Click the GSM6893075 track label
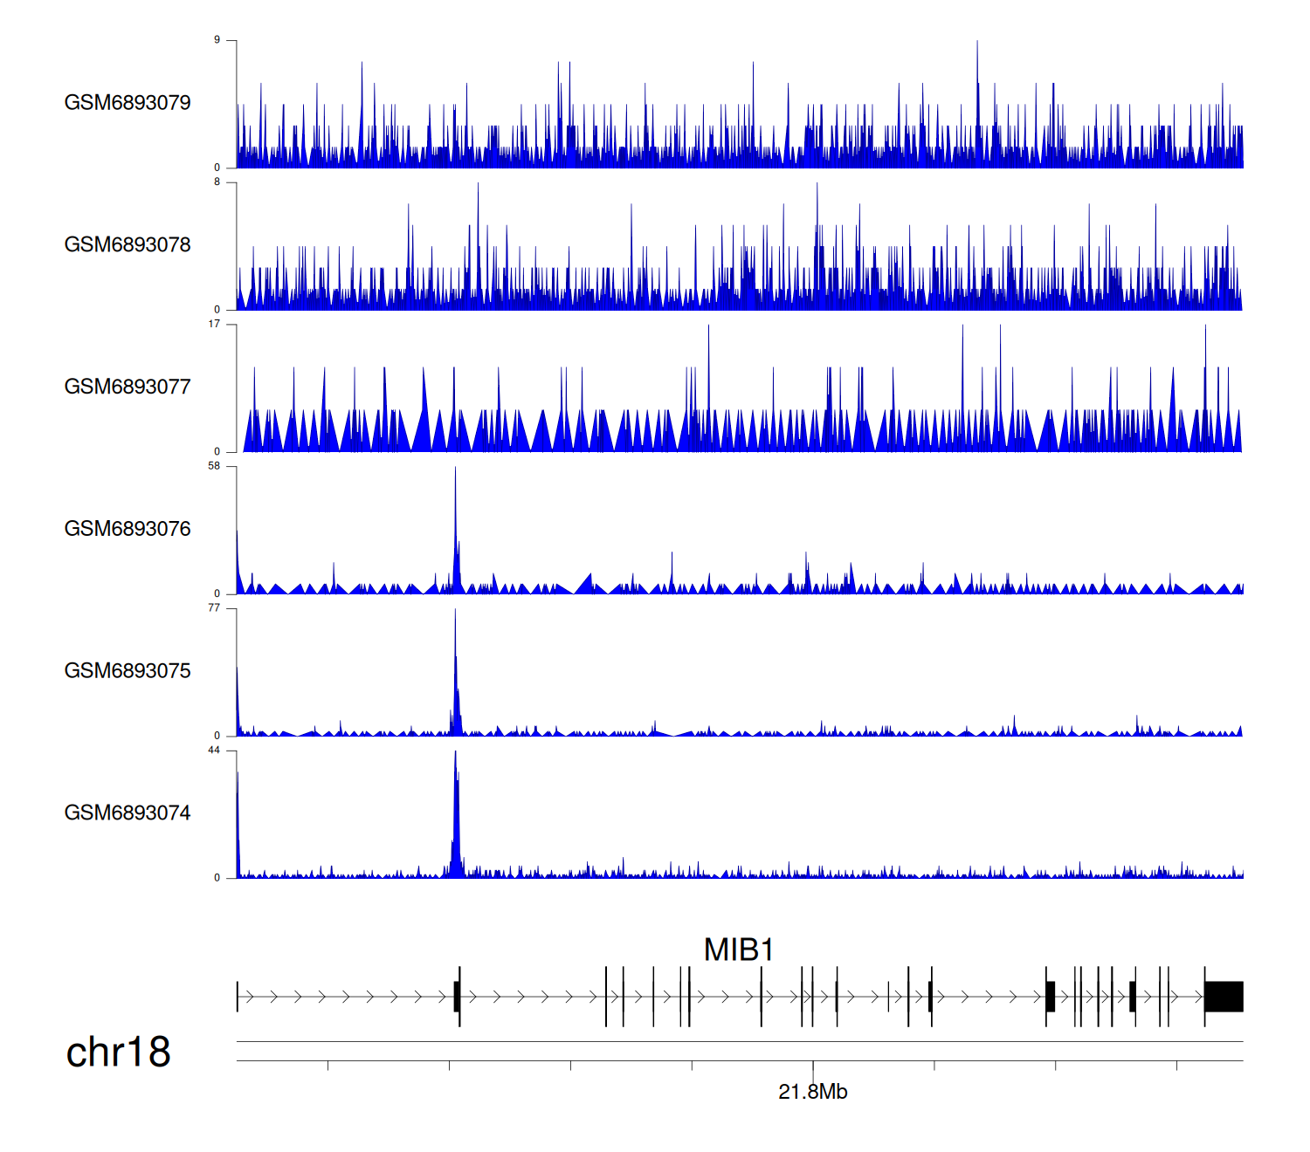Screen dimensions: 1310x1152 (128, 671)
